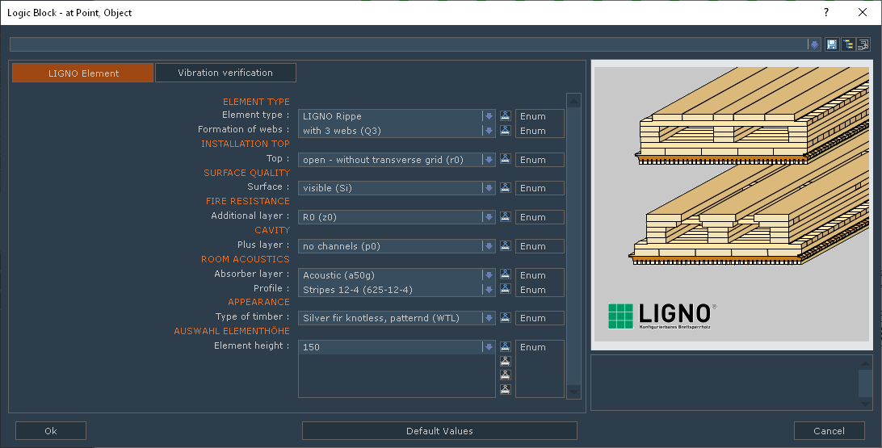The image size is (882, 448).
Task: Click the parameter list scroll down arrow
Action: [x=573, y=391]
